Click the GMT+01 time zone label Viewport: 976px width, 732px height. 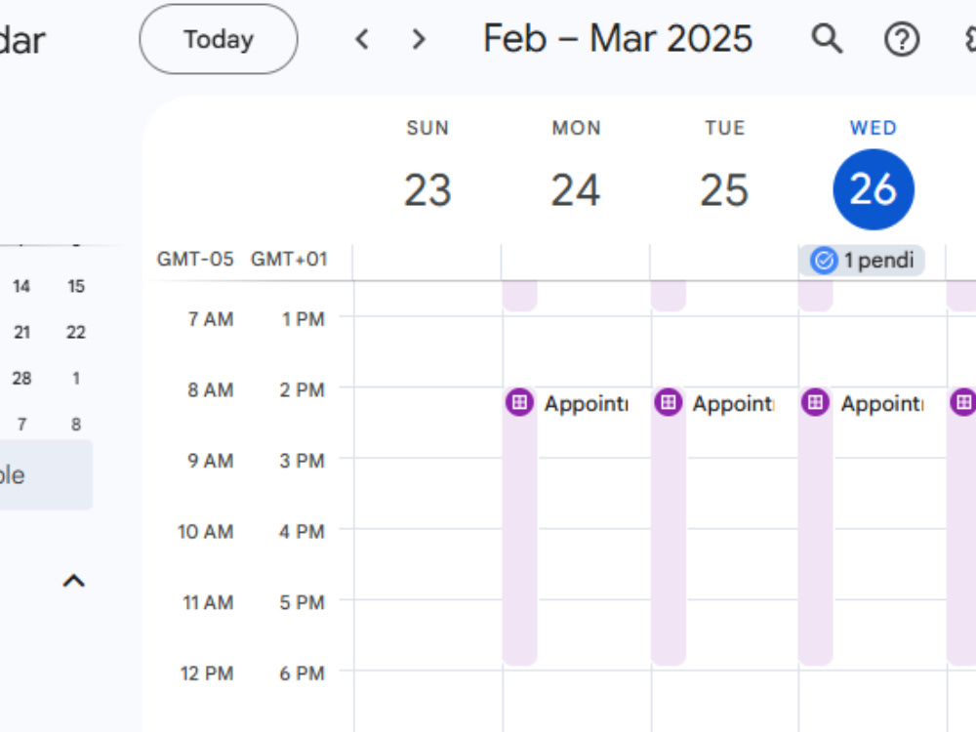(289, 259)
